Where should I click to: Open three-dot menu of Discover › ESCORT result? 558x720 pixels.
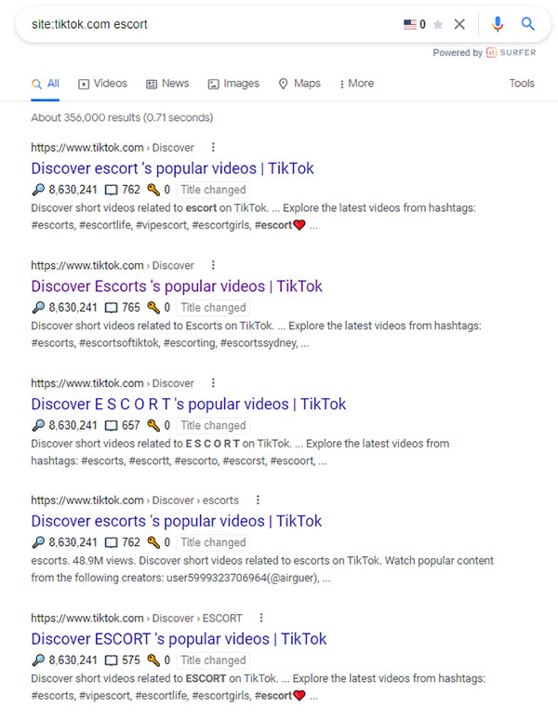point(261,618)
